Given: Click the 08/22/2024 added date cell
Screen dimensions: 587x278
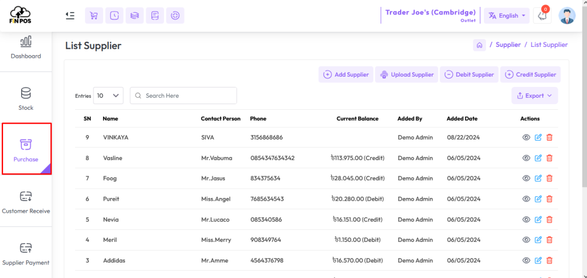Looking at the screenshot, I should click(463, 137).
